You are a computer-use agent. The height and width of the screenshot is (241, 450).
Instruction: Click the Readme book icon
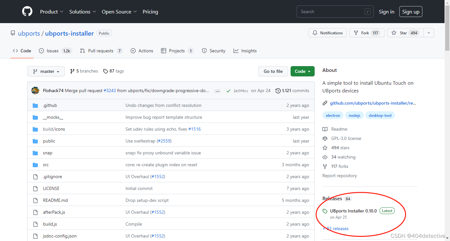[325, 129]
